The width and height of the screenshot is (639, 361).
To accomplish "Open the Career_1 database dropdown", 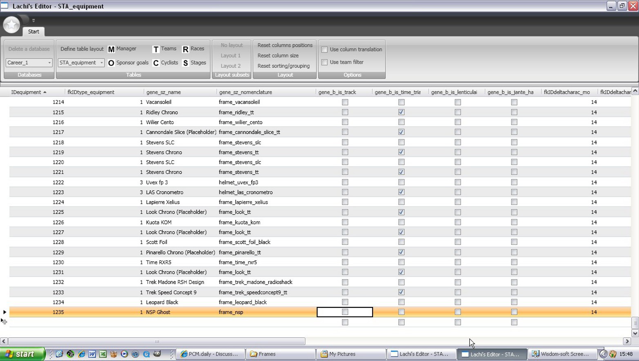I will pos(49,63).
